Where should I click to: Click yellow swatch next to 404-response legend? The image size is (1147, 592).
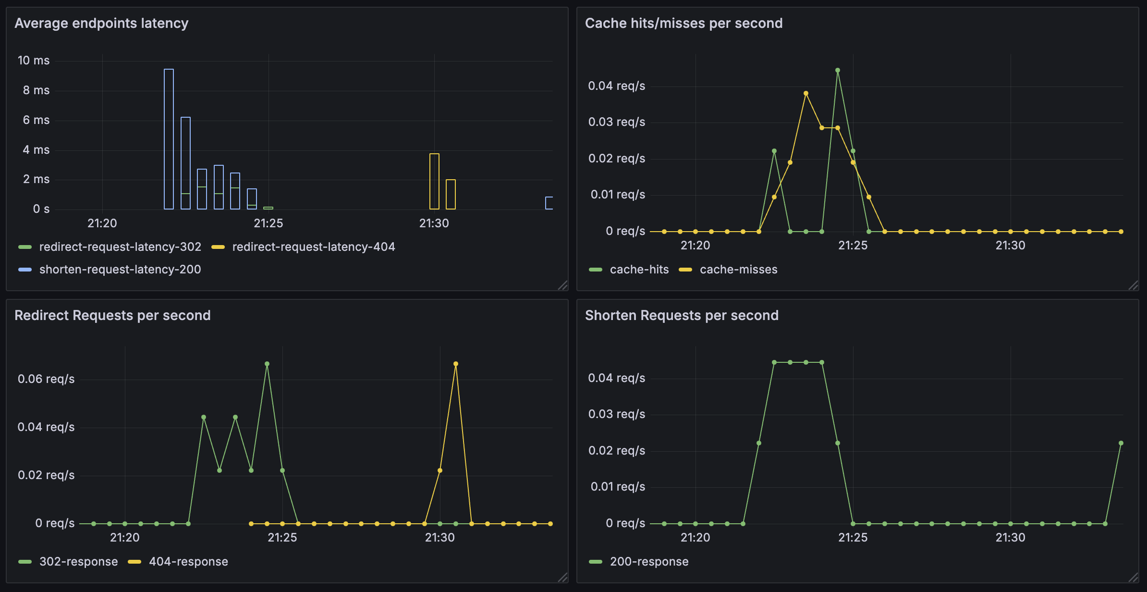[x=134, y=562]
